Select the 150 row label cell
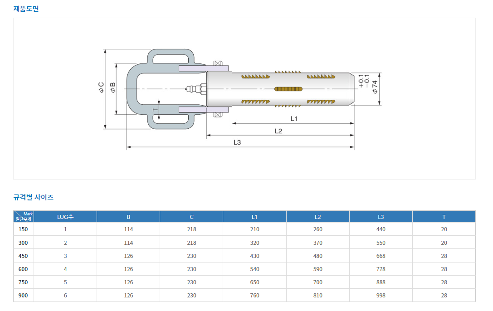The height and width of the screenshot is (311, 493). click(23, 229)
